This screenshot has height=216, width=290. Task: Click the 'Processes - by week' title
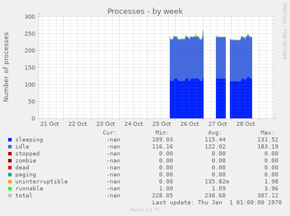click(145, 11)
